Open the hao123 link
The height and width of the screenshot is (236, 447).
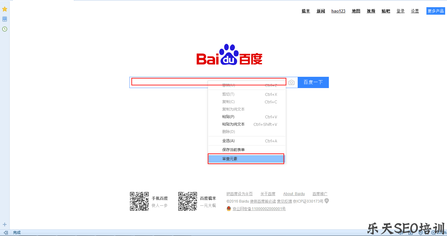point(338,11)
